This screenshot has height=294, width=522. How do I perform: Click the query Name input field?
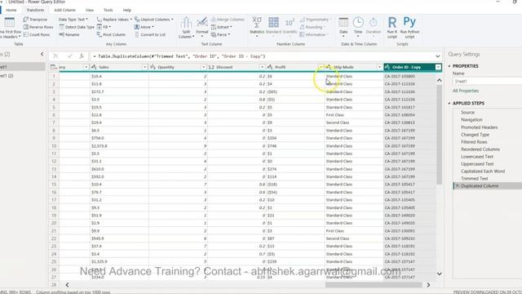click(x=488, y=82)
